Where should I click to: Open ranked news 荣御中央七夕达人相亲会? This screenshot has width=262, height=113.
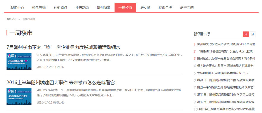(x=226, y=44)
